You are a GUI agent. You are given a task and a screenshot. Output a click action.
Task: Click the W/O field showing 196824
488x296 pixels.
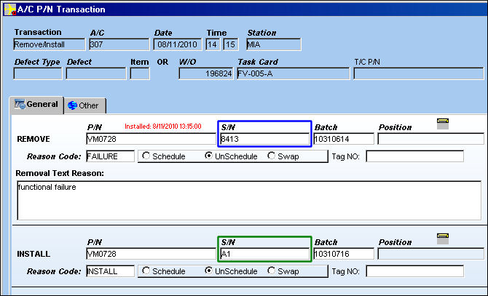(x=205, y=73)
